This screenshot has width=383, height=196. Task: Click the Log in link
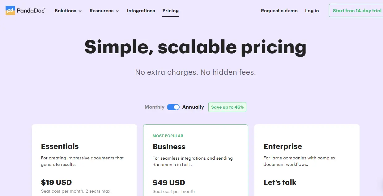(x=312, y=11)
